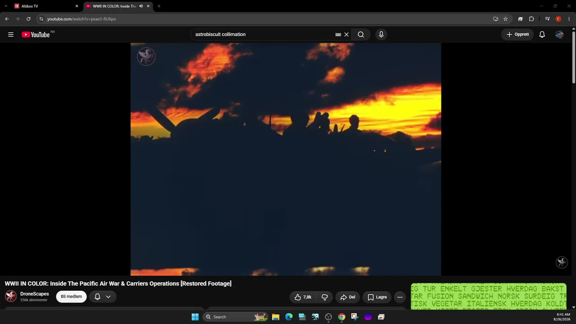This screenshot has height=324, width=576.
Task: Click the taskbar Search box
Action: coord(235,317)
